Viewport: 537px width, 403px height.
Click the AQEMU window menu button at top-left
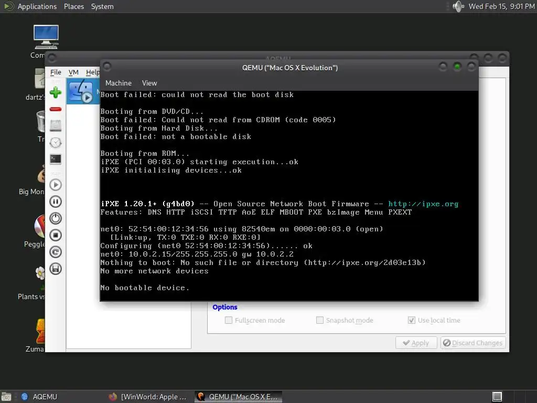pyautogui.click(x=52, y=58)
